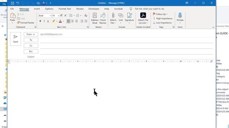229x128 pixels.
Task: Toggle Italic formatting
Action: pyautogui.click(x=44, y=21)
